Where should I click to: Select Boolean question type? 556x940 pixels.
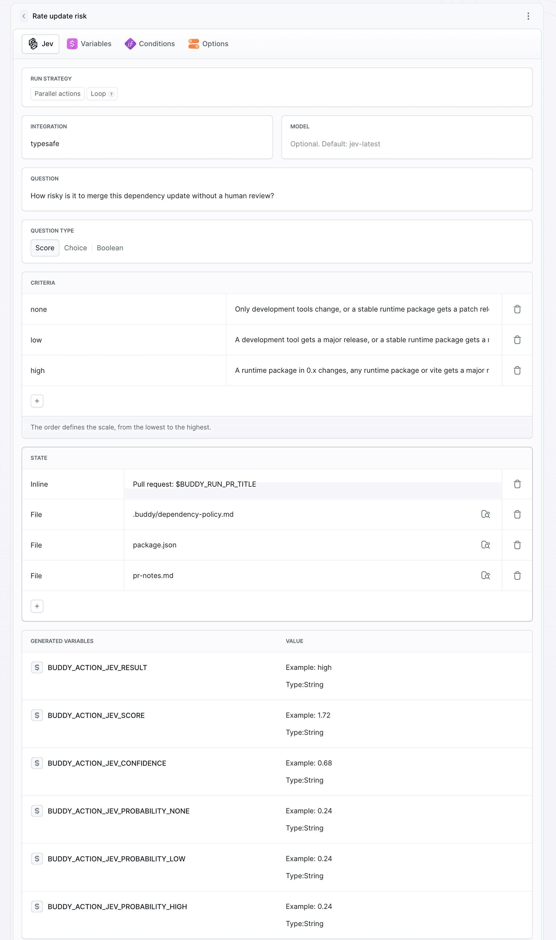tap(110, 248)
